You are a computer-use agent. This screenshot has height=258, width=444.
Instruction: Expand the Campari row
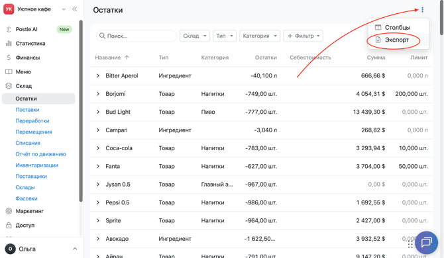point(98,130)
